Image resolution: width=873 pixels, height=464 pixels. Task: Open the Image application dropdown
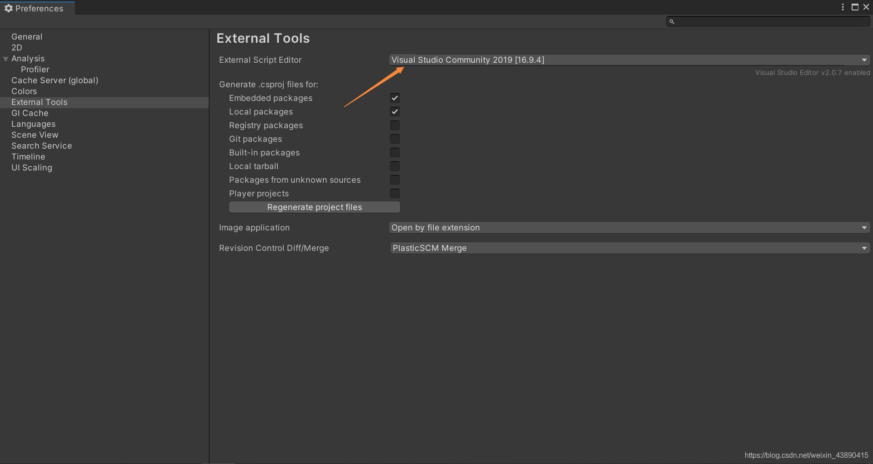pyautogui.click(x=629, y=228)
